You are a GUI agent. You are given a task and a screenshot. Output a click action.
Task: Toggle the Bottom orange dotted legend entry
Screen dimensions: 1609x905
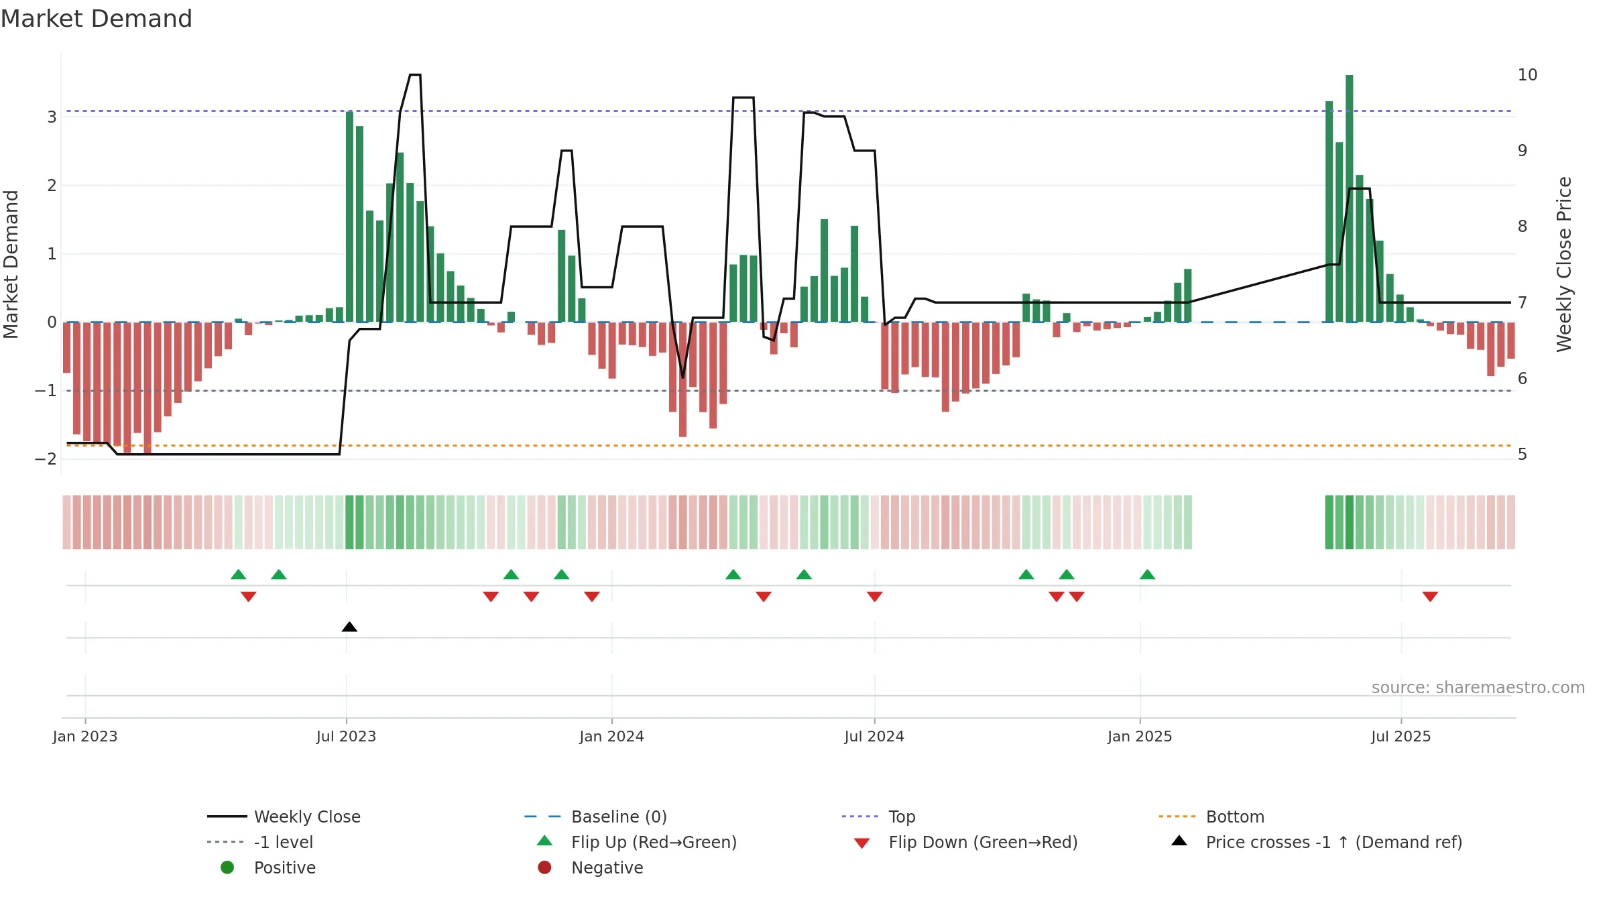1211,817
